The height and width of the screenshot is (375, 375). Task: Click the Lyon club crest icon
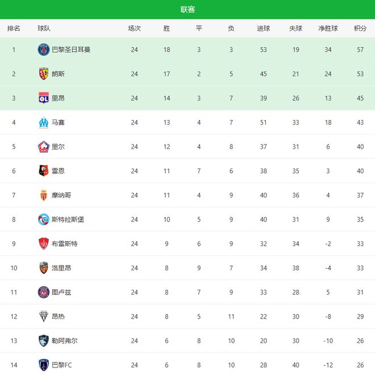(44, 98)
